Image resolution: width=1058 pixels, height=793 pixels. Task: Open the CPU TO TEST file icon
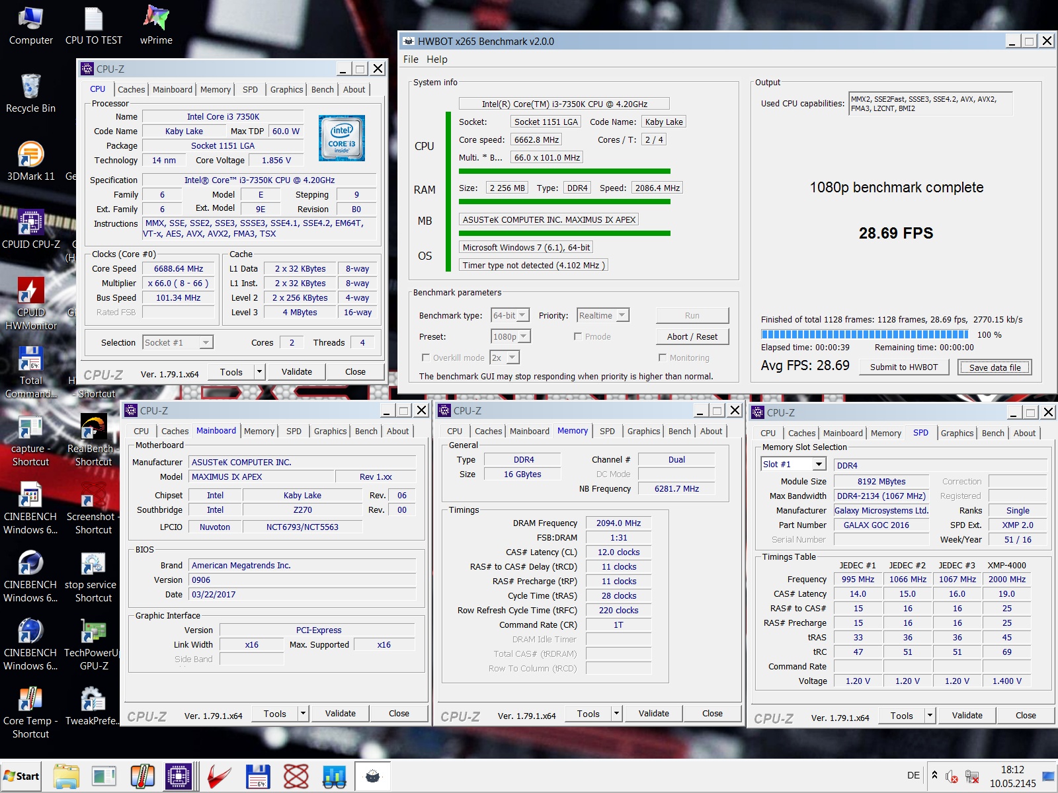pos(93,26)
